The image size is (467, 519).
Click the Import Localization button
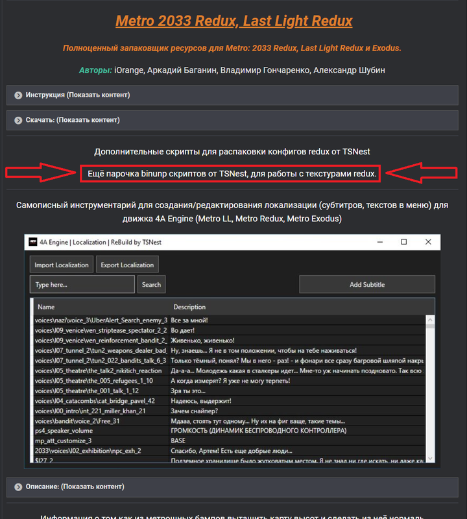[x=61, y=265]
